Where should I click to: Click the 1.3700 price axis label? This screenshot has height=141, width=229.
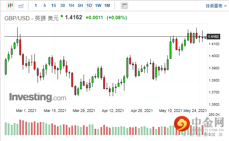click(x=214, y=92)
